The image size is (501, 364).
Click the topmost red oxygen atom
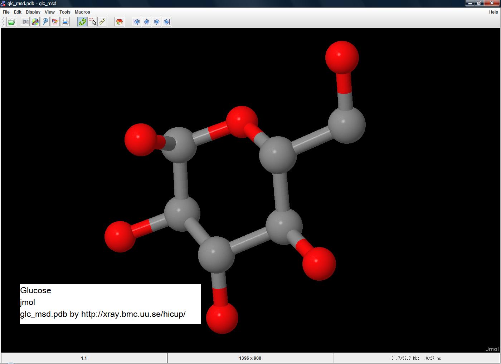click(x=342, y=57)
